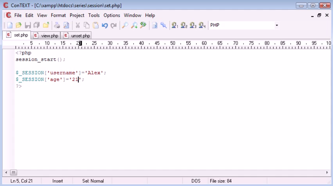Toggle Insert mode in the status bar
Screen dimensions: 333x186
pyautogui.click(x=58, y=181)
